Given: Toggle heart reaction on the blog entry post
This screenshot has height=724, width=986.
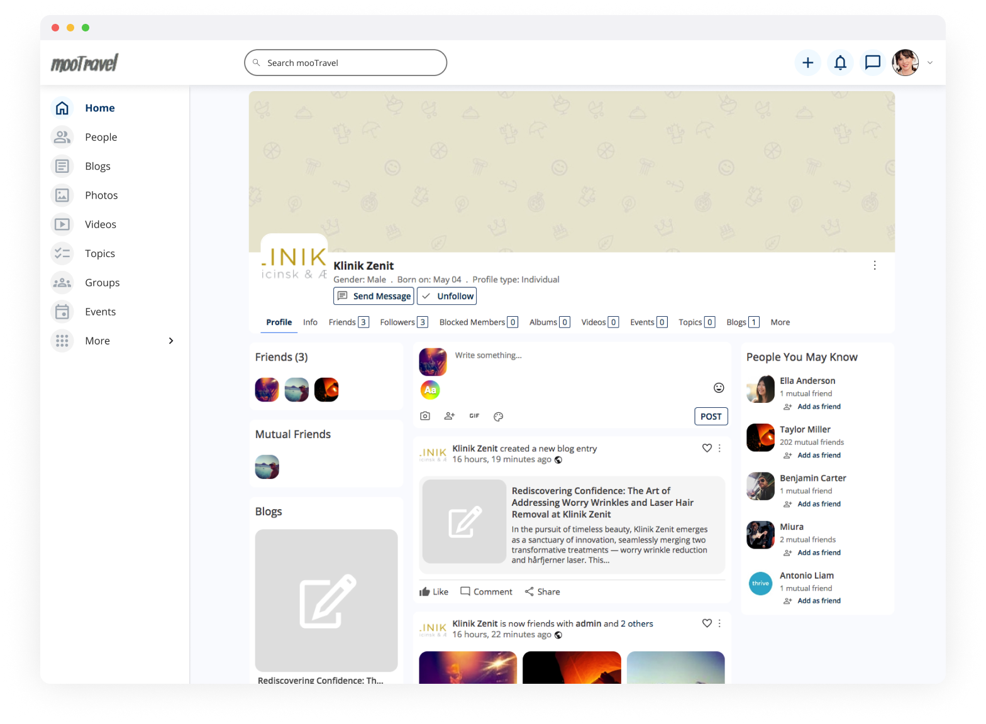Looking at the screenshot, I should pos(707,448).
